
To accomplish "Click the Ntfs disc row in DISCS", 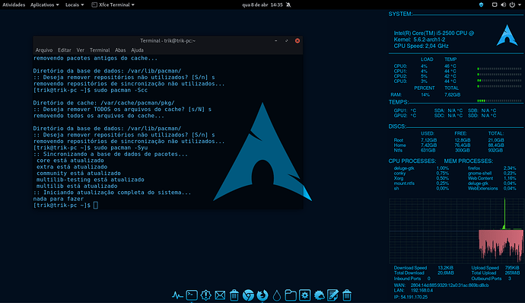I will [449, 150].
